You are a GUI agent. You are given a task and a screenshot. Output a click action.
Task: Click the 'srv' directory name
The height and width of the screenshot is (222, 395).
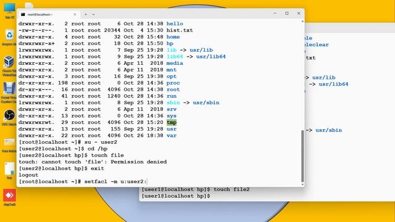point(172,109)
